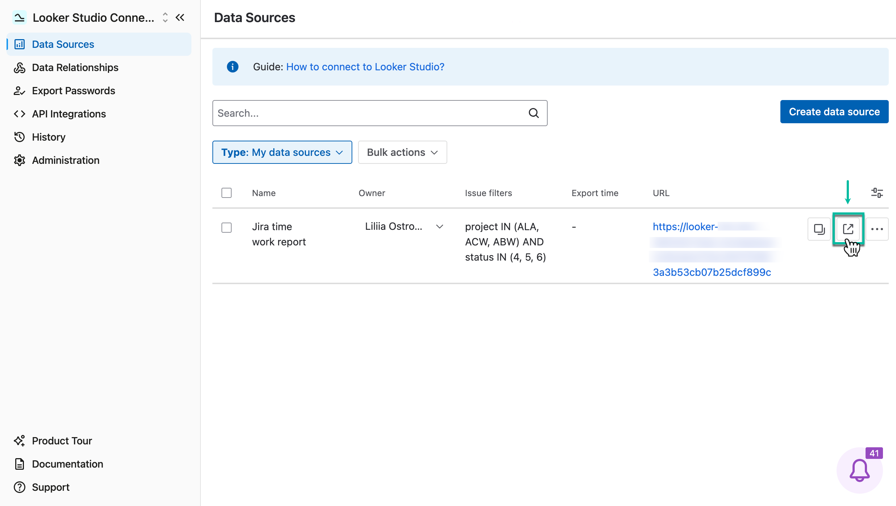Open table column settings sliders icon

(x=877, y=193)
